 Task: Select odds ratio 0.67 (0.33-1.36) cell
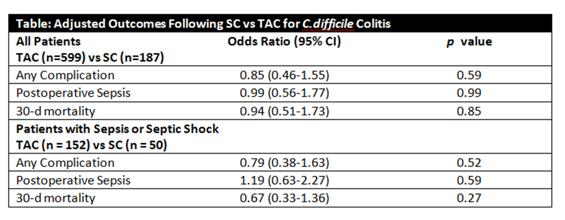285,198
